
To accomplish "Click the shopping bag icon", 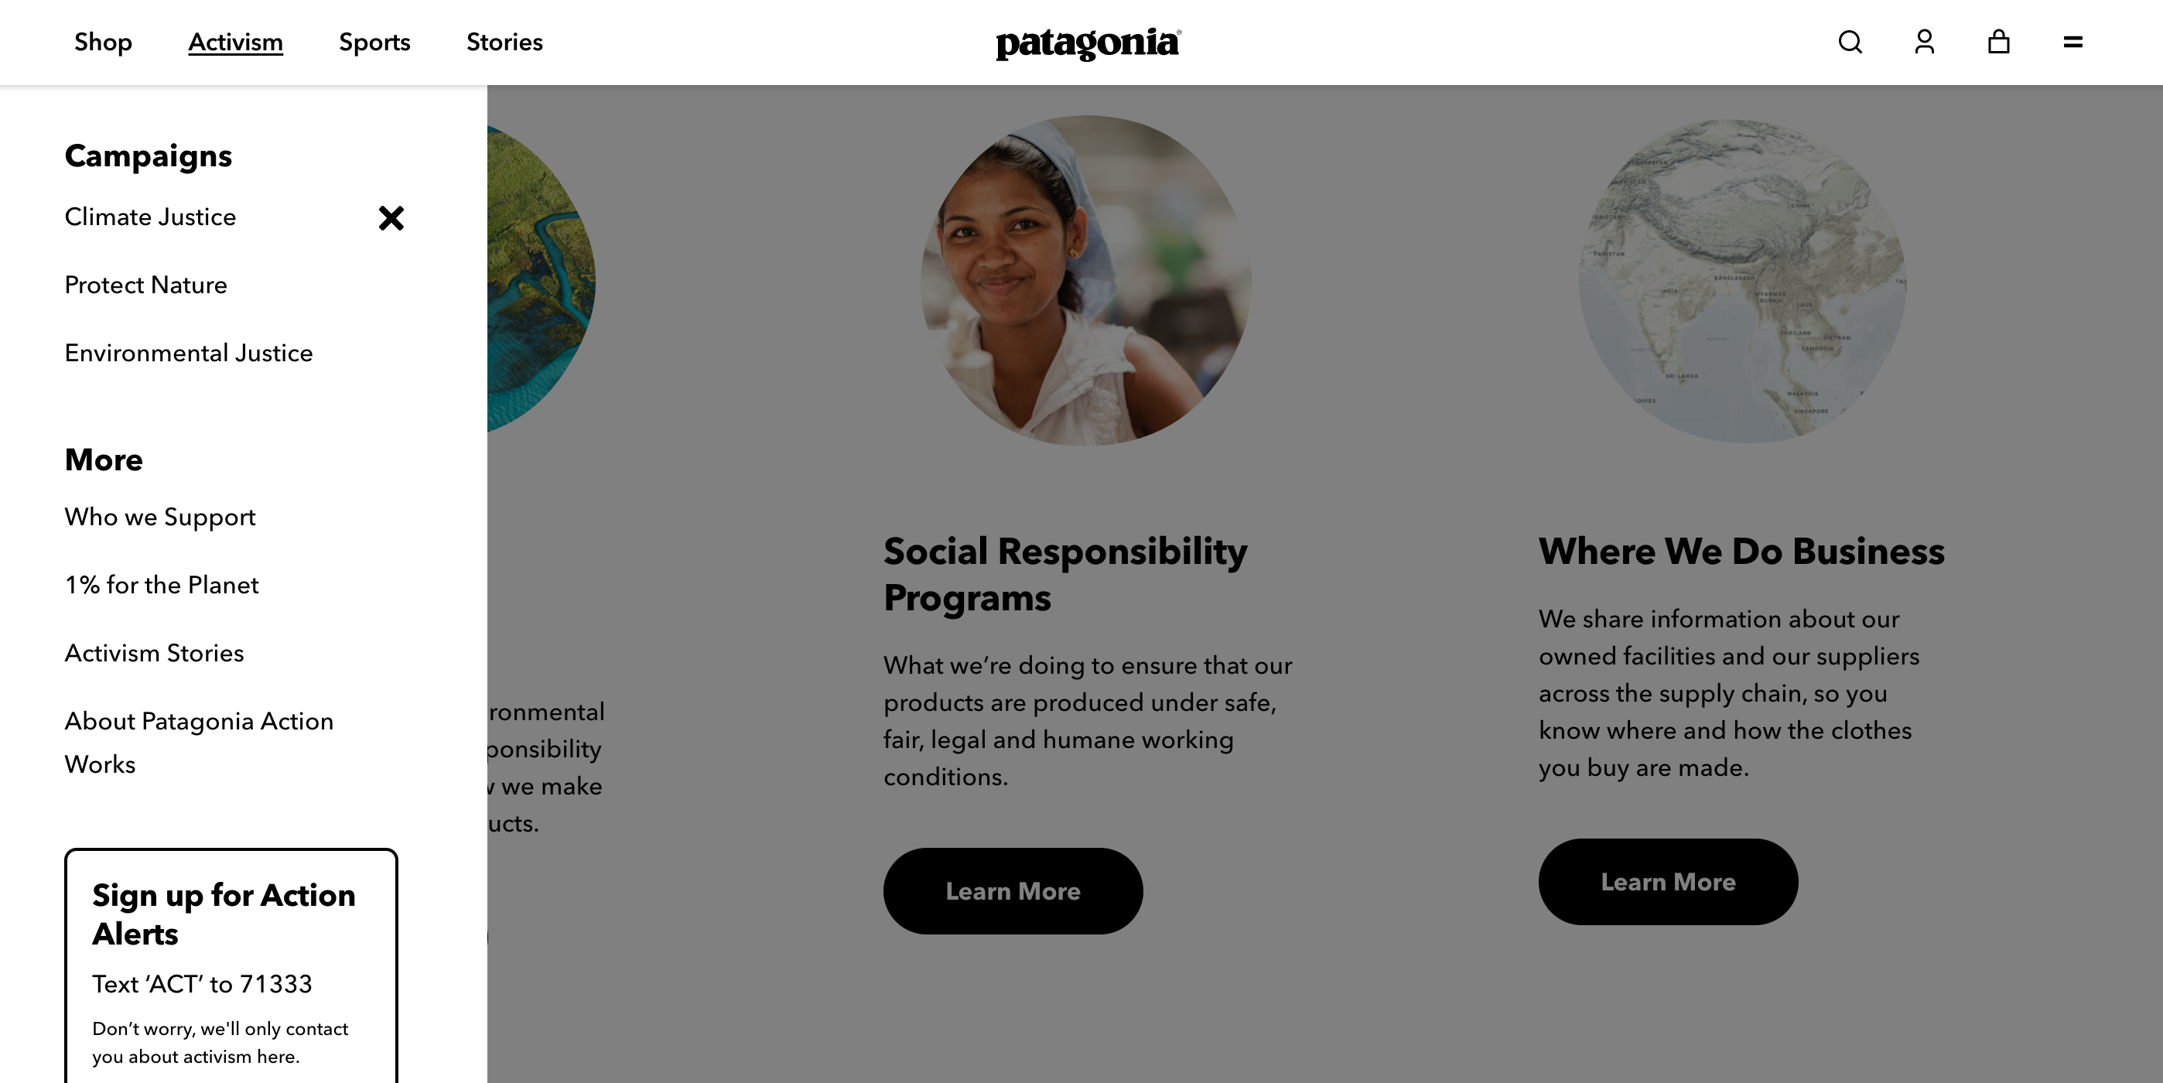I will click(x=1999, y=42).
